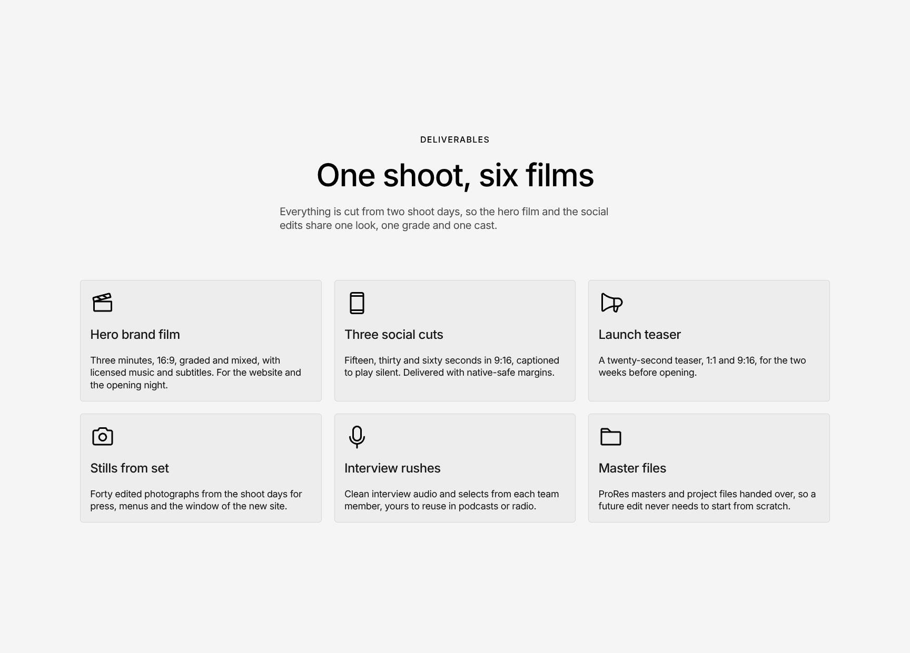Click the description starting "Three minutes, 16:9"

tap(196, 373)
